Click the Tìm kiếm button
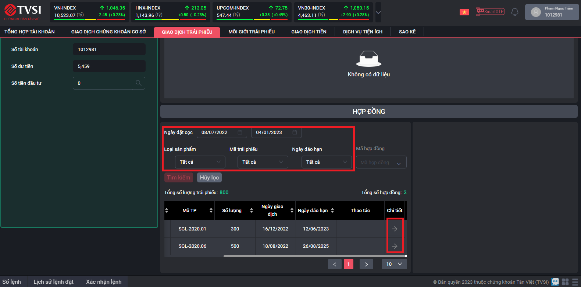 click(x=179, y=178)
